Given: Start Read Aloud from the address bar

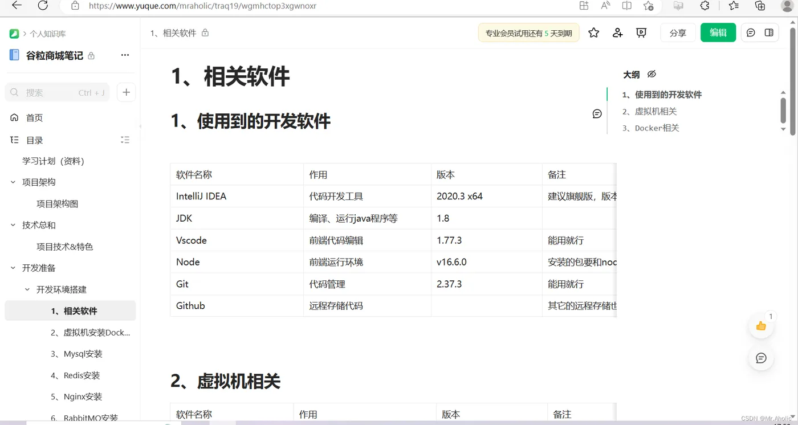Looking at the screenshot, I should [x=605, y=6].
